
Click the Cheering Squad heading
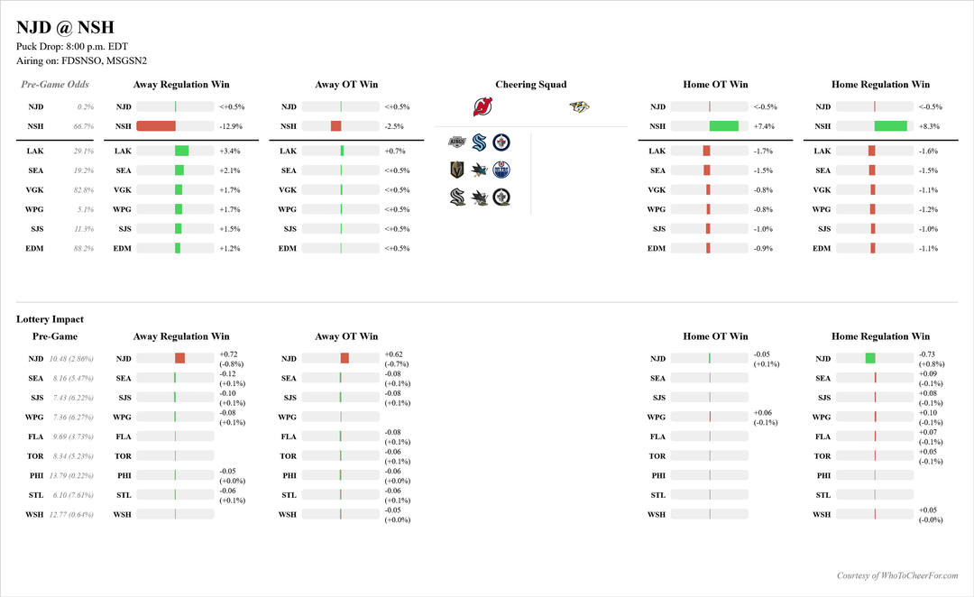click(x=531, y=85)
